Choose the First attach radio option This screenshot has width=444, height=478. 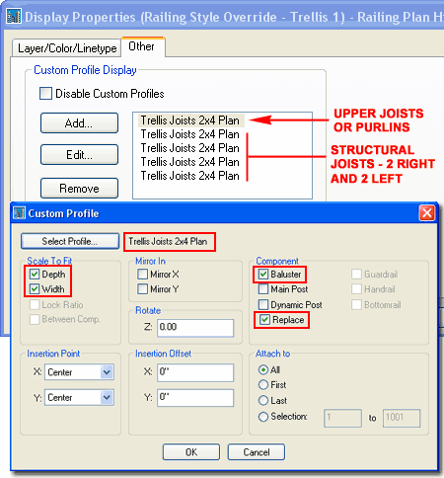pos(263,385)
